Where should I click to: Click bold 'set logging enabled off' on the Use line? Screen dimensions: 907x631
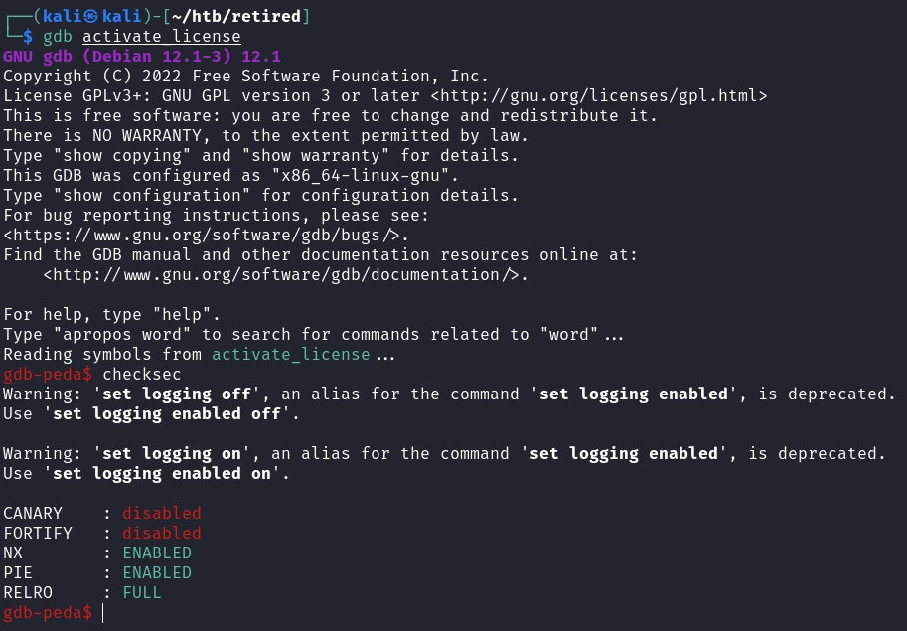[166, 414]
